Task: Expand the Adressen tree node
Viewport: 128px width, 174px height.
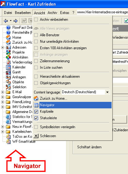Action: (2, 47)
